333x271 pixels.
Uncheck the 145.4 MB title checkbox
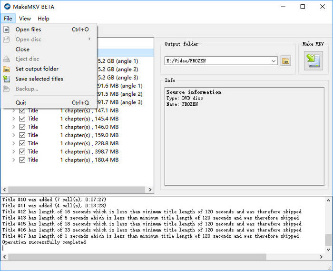coord(22,119)
